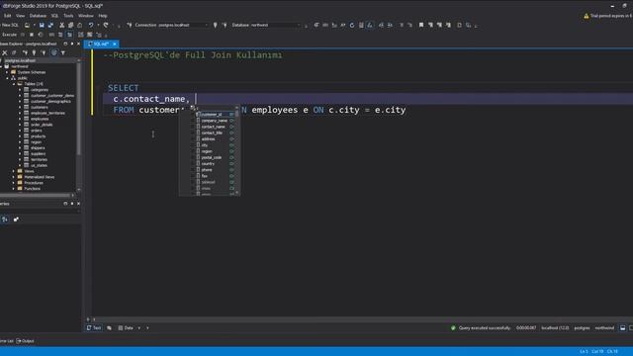Click the Save All icon
This screenshot has height=356, width=633.
(50, 25)
